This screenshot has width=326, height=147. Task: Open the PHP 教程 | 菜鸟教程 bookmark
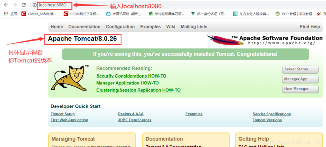tap(294, 14)
